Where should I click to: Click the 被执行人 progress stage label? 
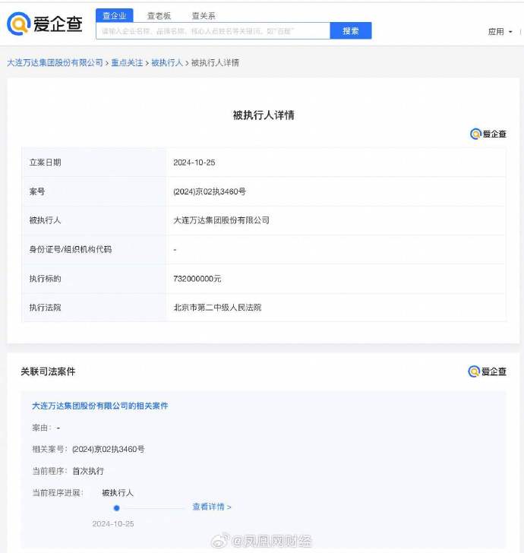(x=118, y=493)
